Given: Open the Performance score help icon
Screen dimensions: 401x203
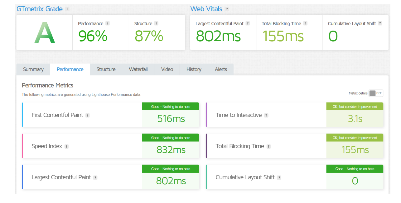Looking at the screenshot, I should [x=108, y=23].
